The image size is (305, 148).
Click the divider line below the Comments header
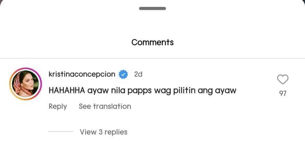[152, 58]
